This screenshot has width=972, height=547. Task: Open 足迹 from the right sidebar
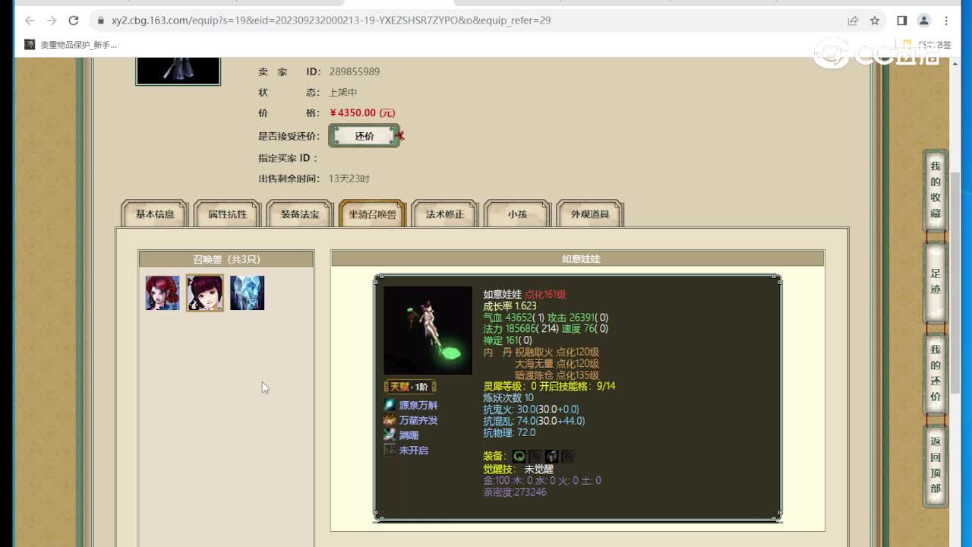(936, 282)
